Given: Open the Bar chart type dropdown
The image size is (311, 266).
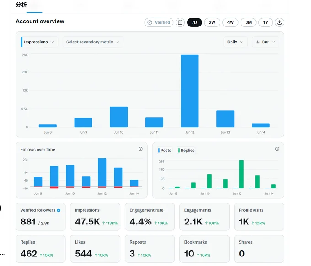Looking at the screenshot, I should (266, 42).
